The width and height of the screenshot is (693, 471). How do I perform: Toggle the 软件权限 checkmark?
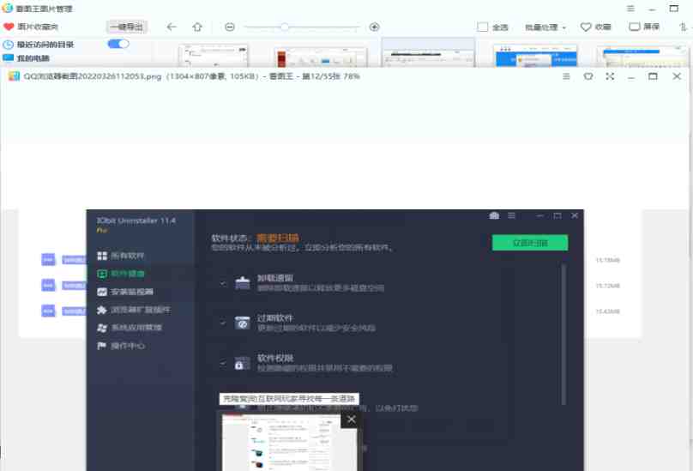point(223,364)
